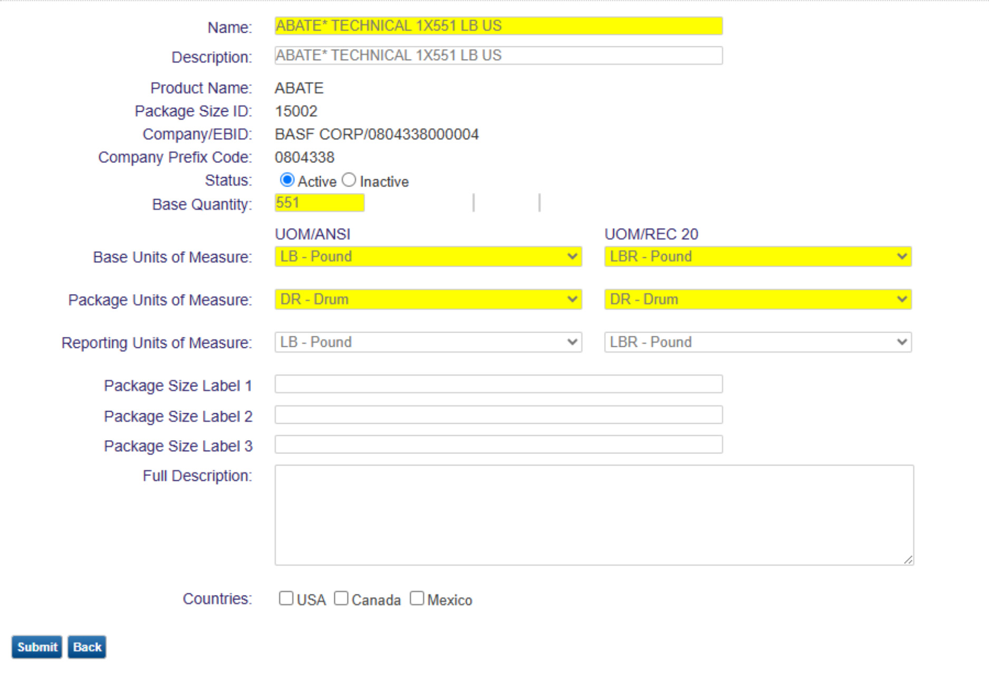The height and width of the screenshot is (681, 989).
Task: Focus the Package Size Label 3 field
Action: [x=498, y=445]
